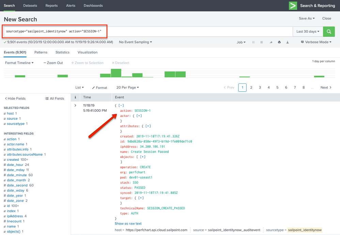
Task: Open the 20 Per Page dropdown
Action: pos(127,88)
